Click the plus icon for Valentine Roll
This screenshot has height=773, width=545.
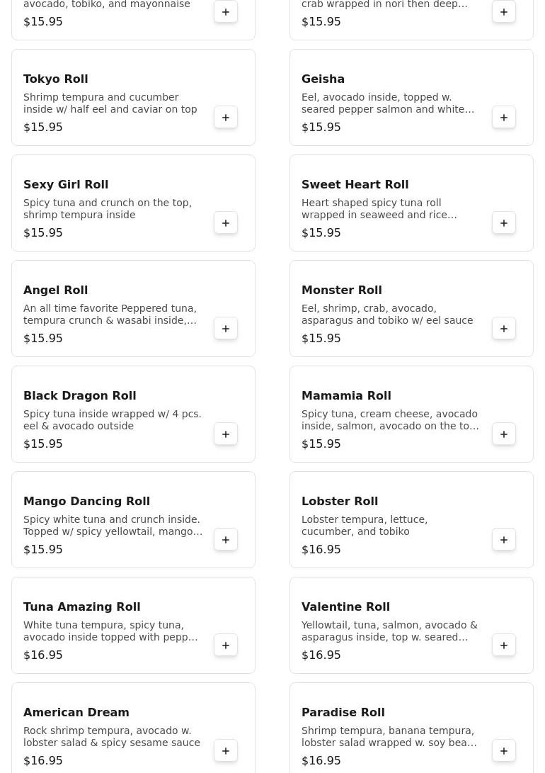point(504,645)
